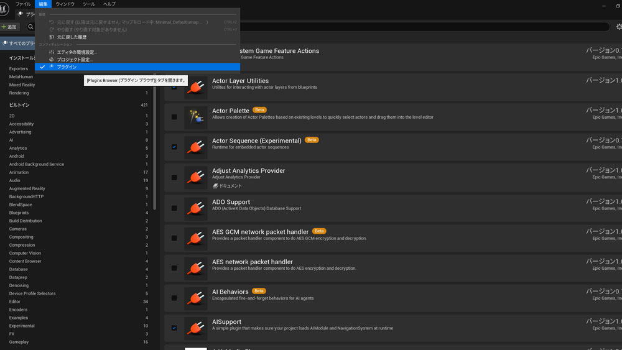Close the open 編集 menu
The image size is (622, 350).
tap(44, 4)
